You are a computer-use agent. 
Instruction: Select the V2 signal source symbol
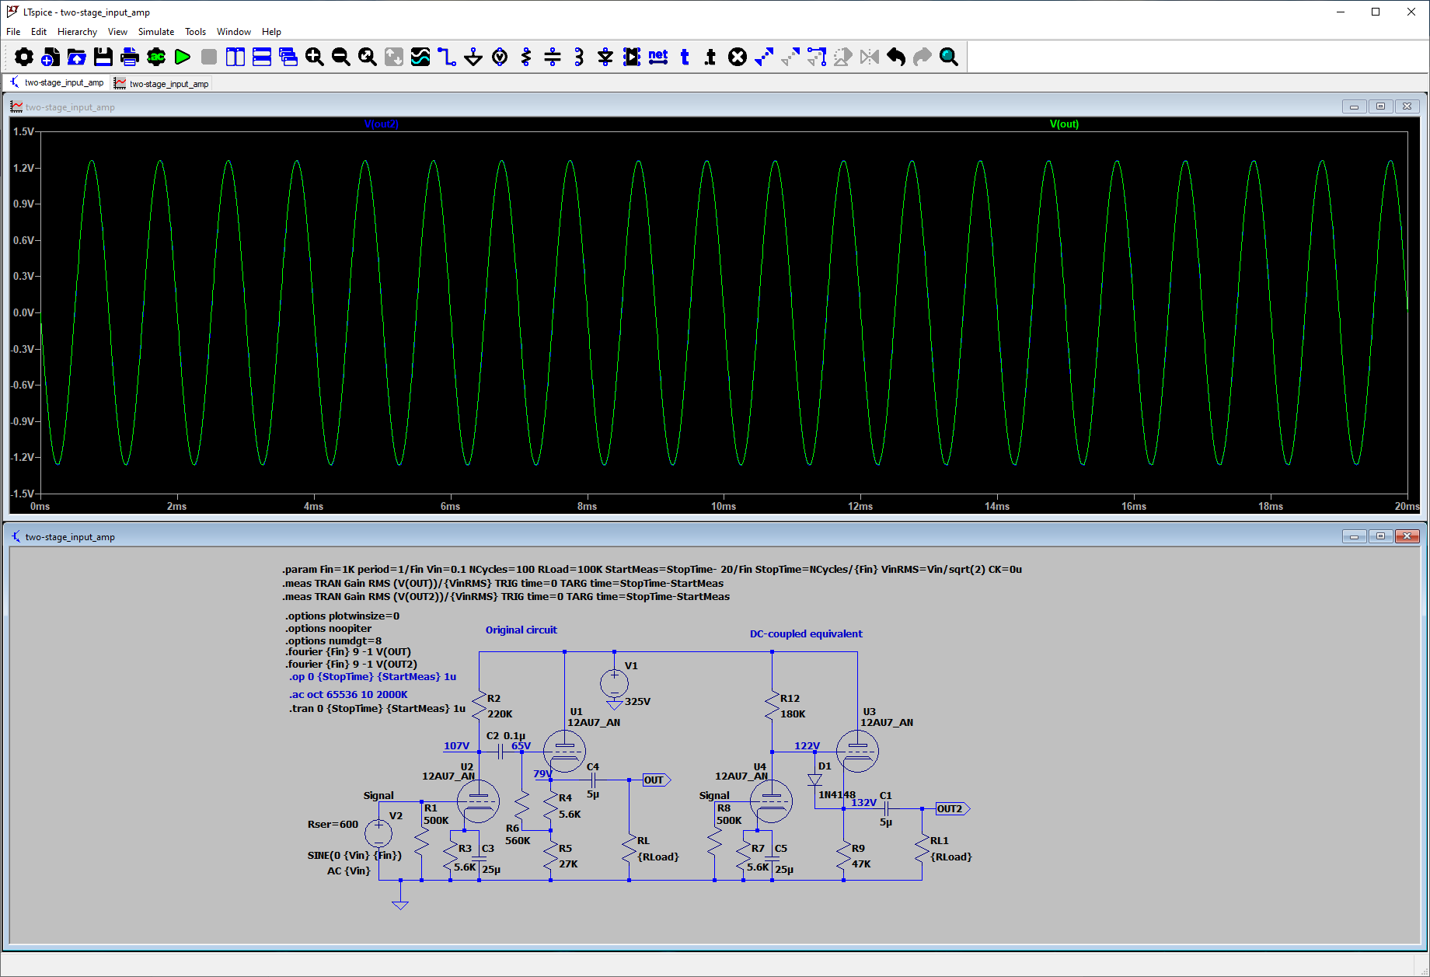point(378,833)
